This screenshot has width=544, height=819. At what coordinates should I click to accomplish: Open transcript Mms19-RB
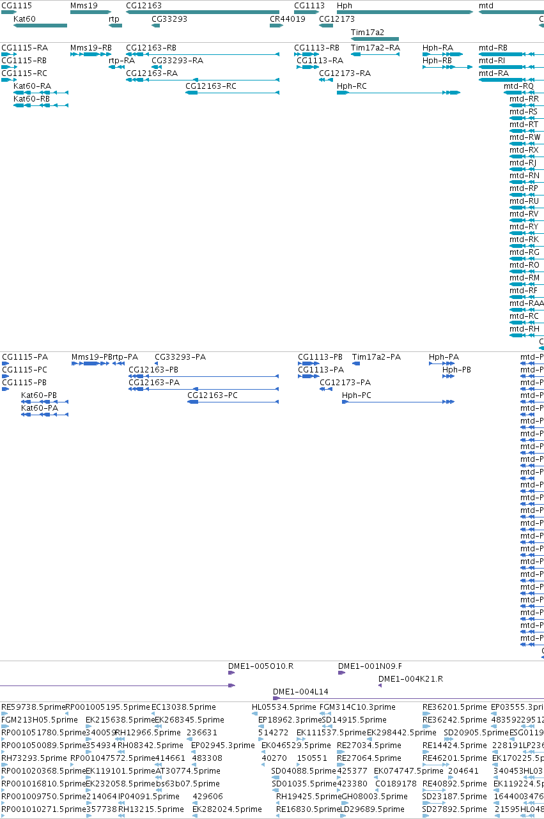coord(91,48)
